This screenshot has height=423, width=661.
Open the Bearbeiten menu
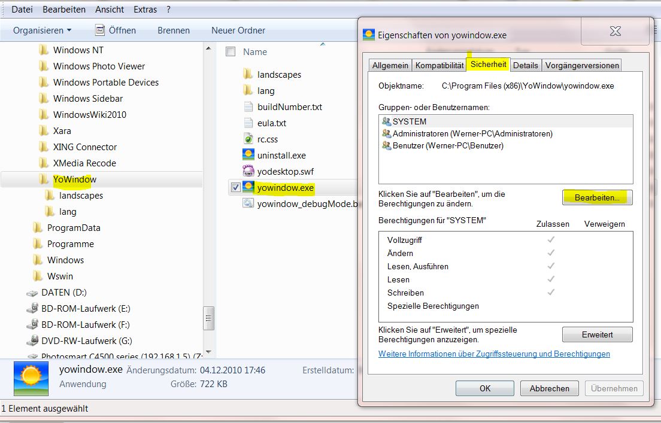coord(64,9)
